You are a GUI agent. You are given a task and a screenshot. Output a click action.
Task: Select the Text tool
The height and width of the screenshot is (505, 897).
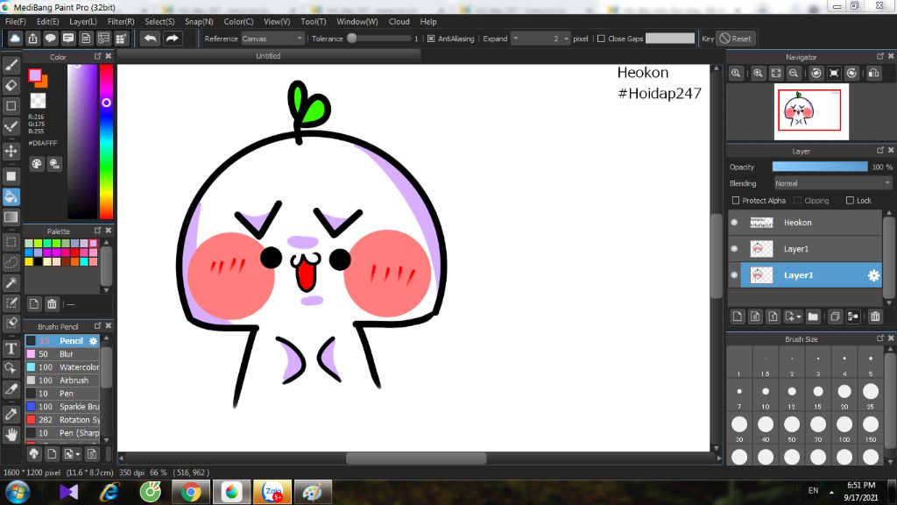coord(11,348)
